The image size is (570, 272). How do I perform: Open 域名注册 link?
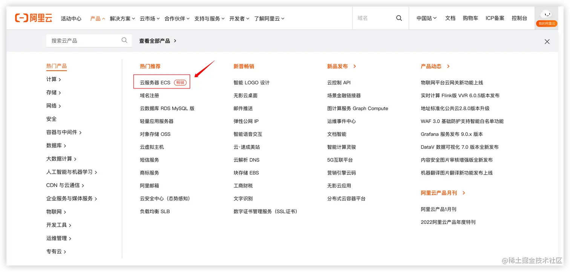click(x=149, y=96)
